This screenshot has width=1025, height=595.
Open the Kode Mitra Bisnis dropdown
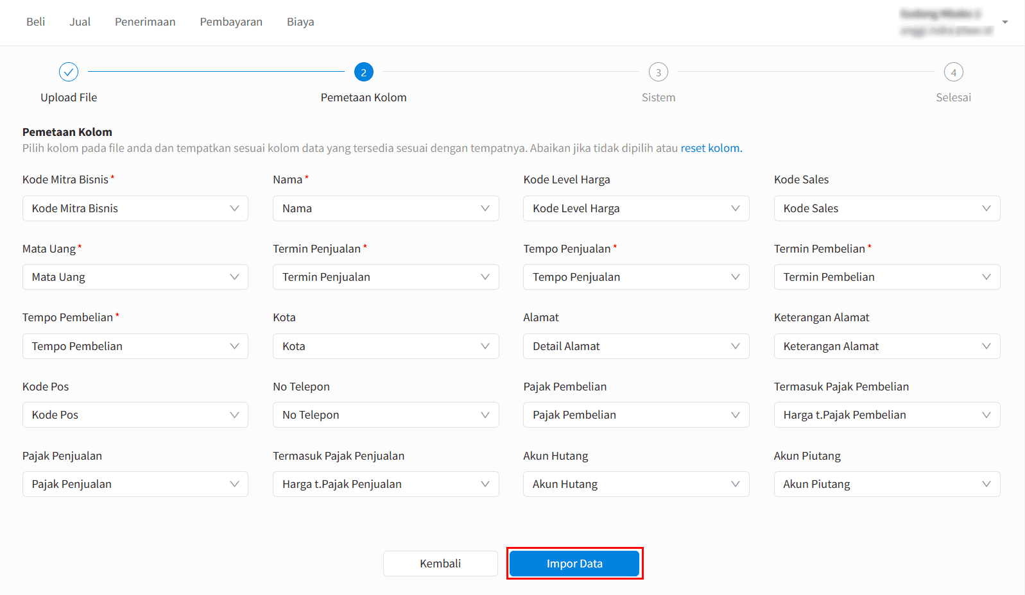click(x=135, y=208)
